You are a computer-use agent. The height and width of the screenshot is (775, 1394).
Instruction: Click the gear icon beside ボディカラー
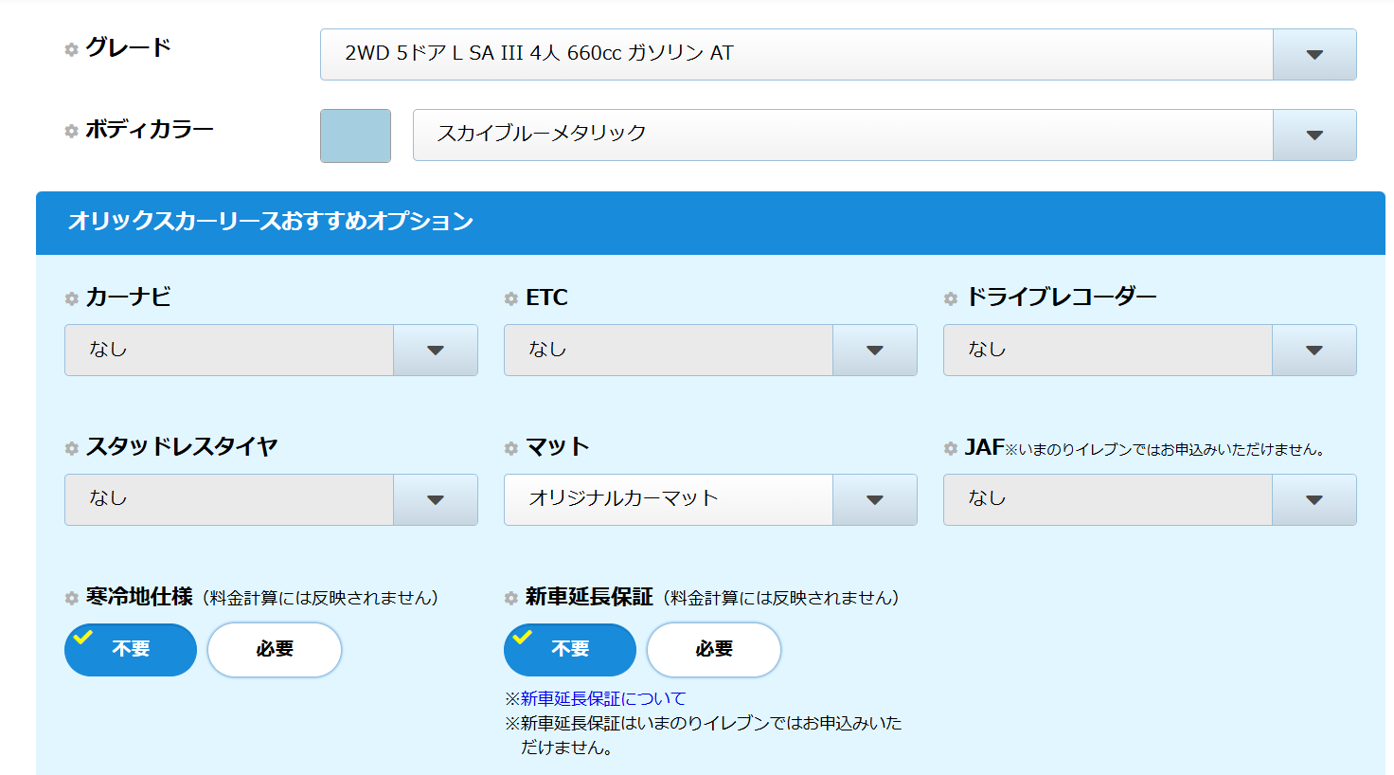(x=71, y=131)
